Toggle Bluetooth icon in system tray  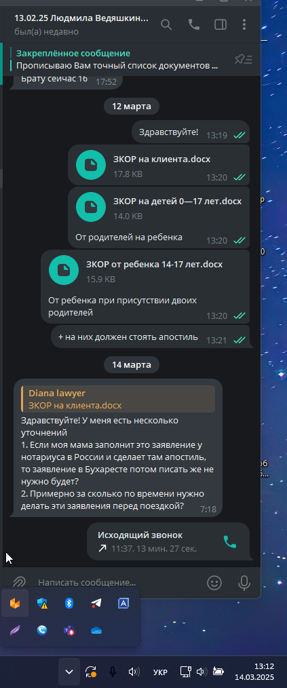pos(69,603)
